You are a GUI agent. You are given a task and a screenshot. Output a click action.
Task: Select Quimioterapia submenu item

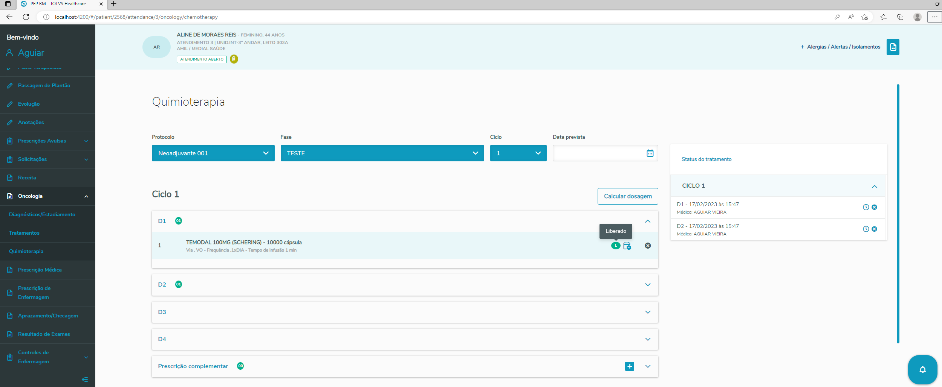[x=47, y=252]
